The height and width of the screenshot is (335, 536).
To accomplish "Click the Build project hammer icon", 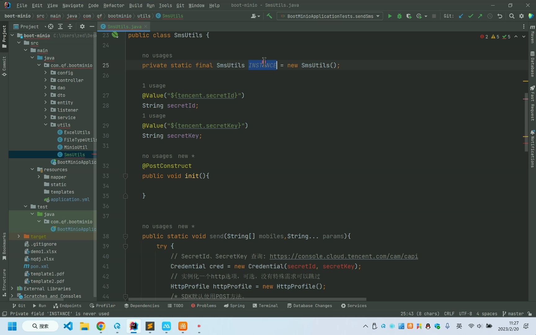I will tap(269, 16).
